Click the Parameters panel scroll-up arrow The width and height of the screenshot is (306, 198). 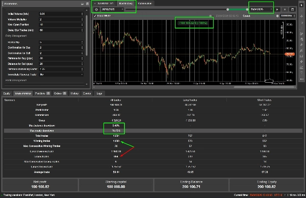pyautogui.click(x=87, y=10)
